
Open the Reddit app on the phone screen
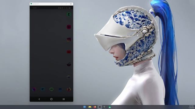69,64
